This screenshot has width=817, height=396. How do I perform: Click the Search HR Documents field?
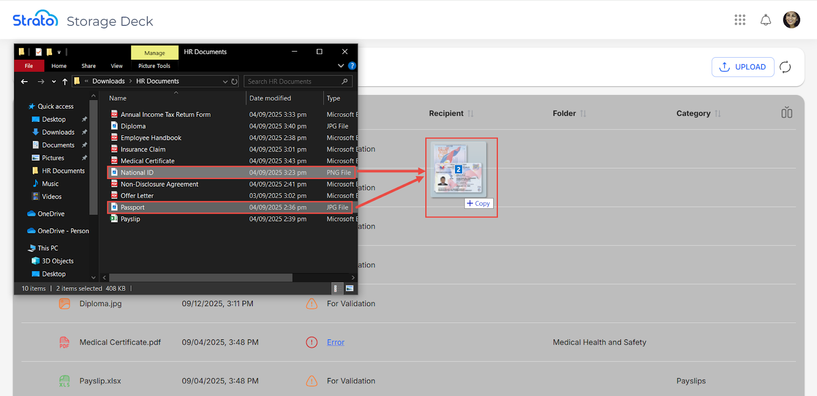click(293, 82)
